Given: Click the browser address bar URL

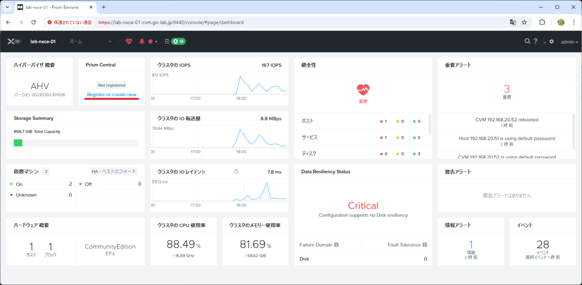Looking at the screenshot, I should [x=171, y=22].
